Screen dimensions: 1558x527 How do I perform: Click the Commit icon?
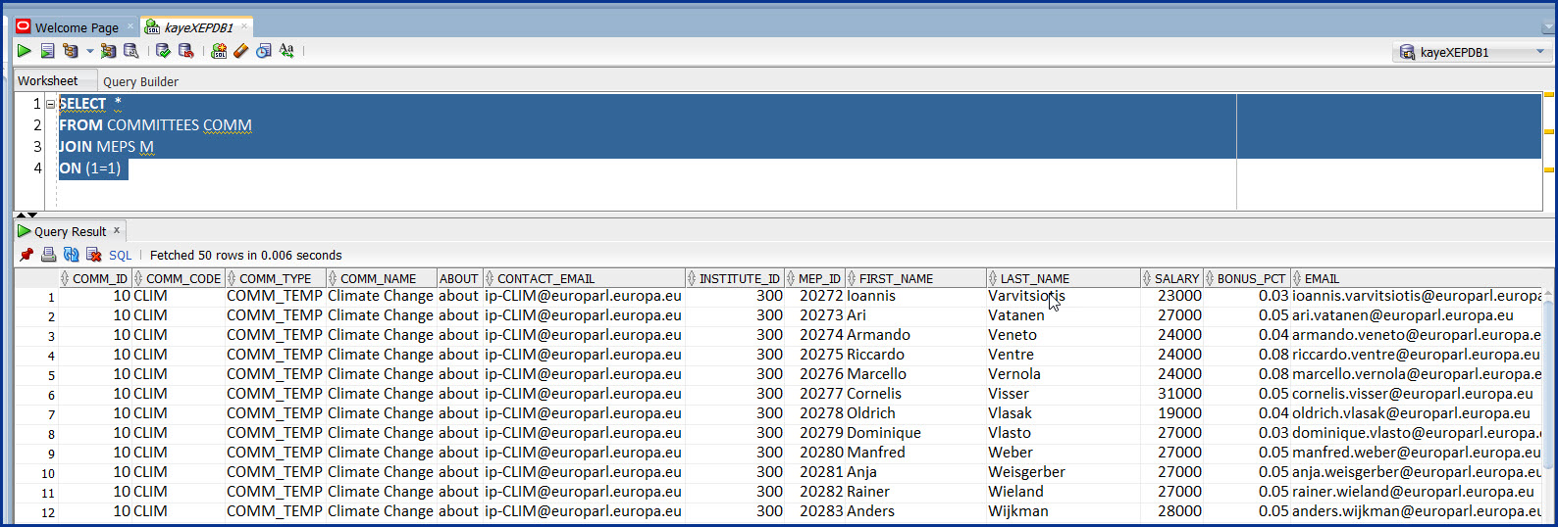[x=163, y=51]
